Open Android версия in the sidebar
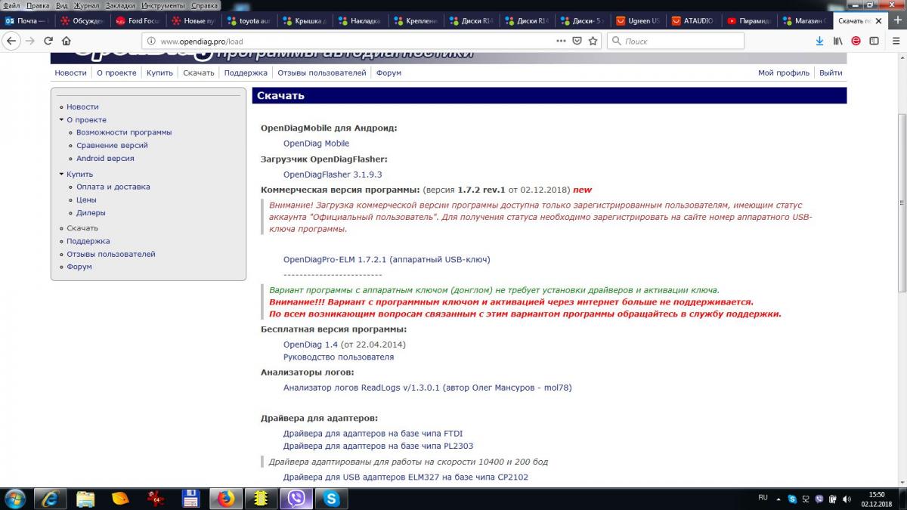Viewport: 907px width, 510px height. [105, 159]
